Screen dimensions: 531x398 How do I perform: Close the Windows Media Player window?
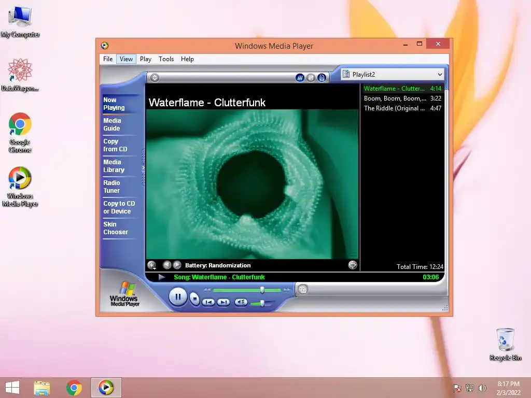click(x=438, y=44)
